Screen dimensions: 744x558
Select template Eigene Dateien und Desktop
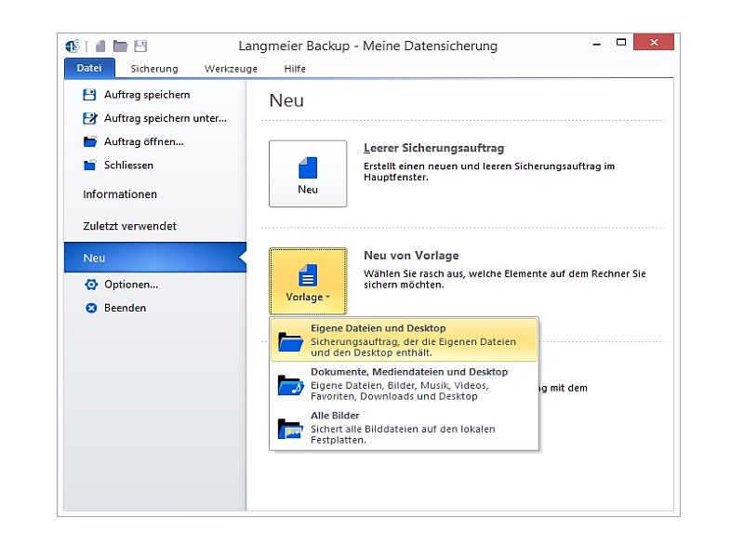405,340
